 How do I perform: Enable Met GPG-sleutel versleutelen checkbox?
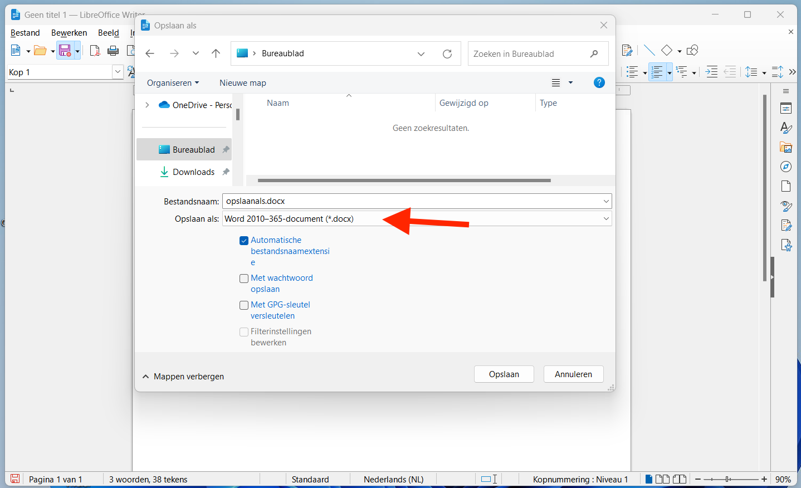(x=244, y=305)
